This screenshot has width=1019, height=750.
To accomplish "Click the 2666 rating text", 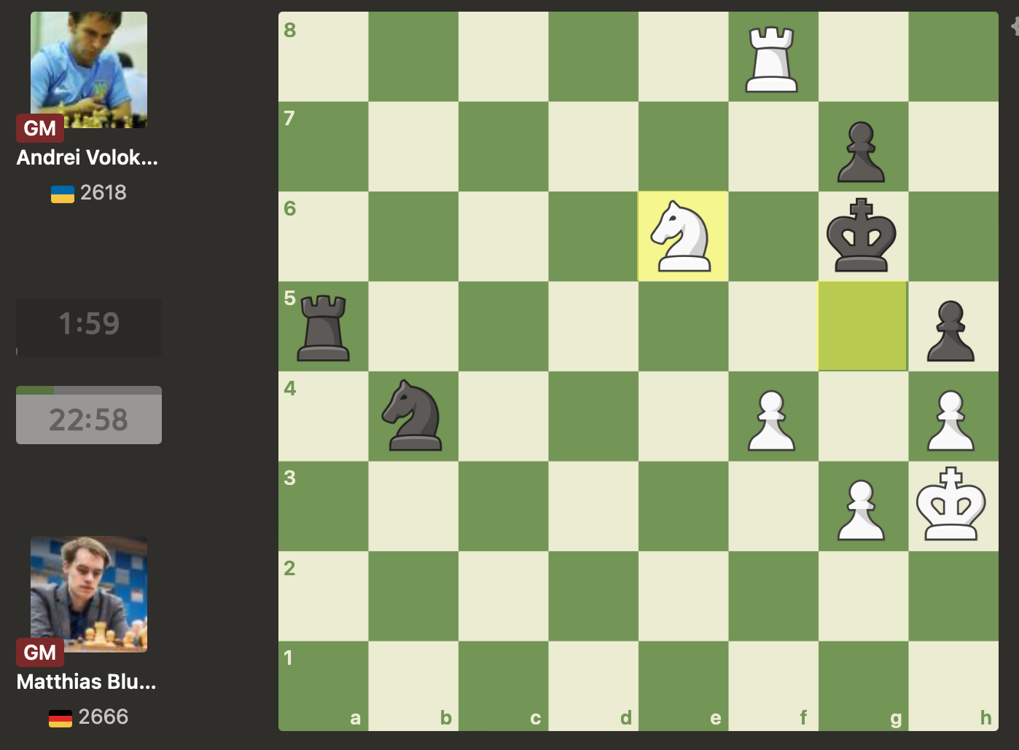I will point(104,717).
